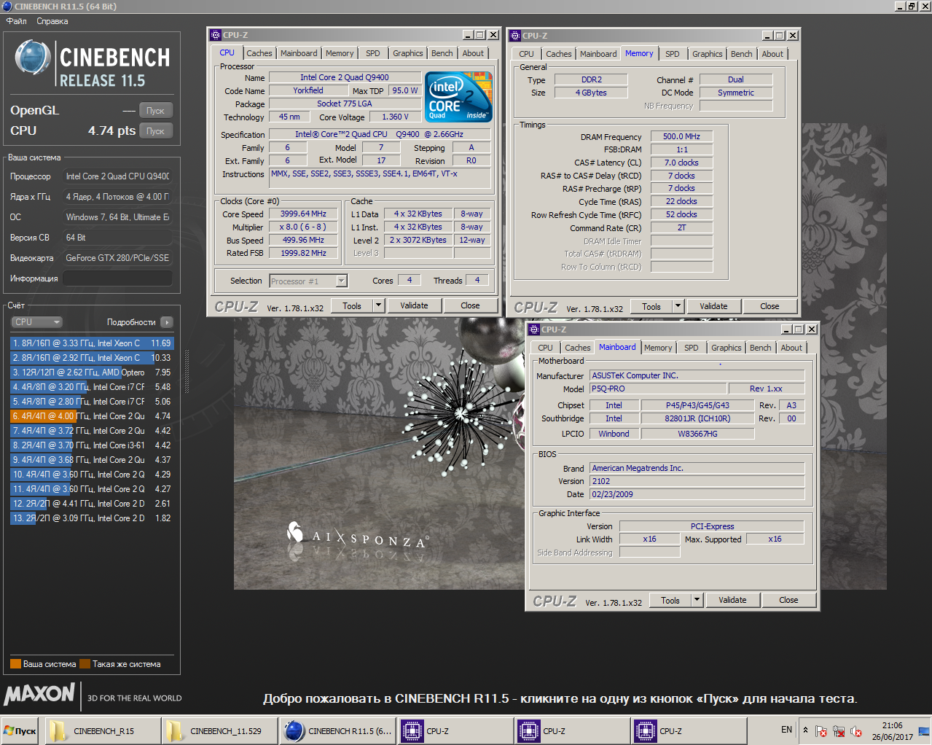This screenshot has width=932, height=745.
Task: Click the Cinebench sphere logo
Action: (x=32, y=59)
